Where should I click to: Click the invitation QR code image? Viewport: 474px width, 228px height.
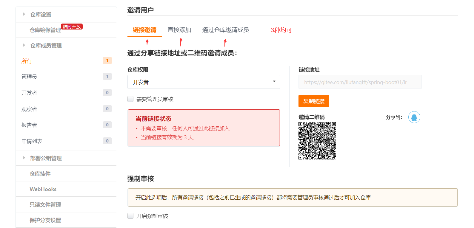[x=317, y=141]
